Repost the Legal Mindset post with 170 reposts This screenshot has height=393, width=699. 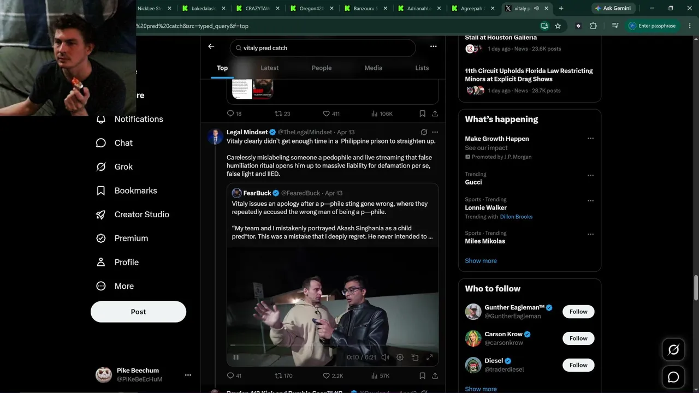coord(283,376)
